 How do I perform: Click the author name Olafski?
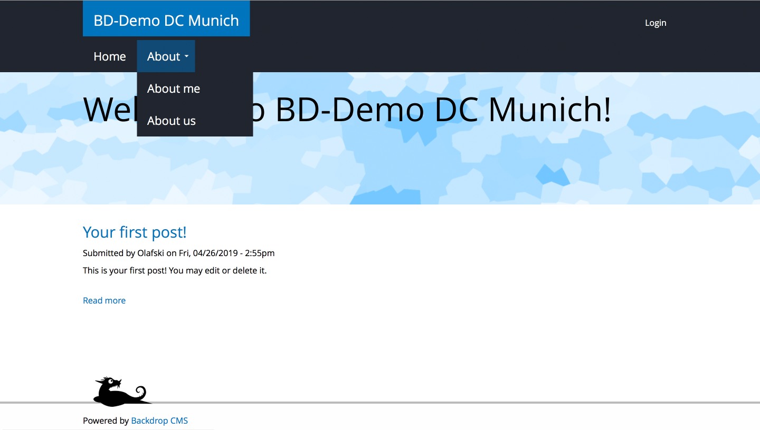coord(151,253)
